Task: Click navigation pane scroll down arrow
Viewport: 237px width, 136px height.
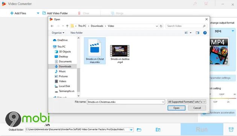Action: pyautogui.click(x=79, y=96)
